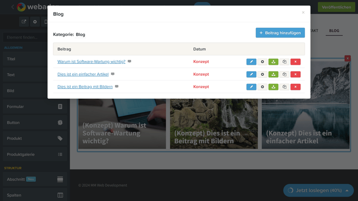Open settings for 'Warum ist Software-Wartung wichtig?' post
358x201 pixels.
pyautogui.click(x=262, y=62)
